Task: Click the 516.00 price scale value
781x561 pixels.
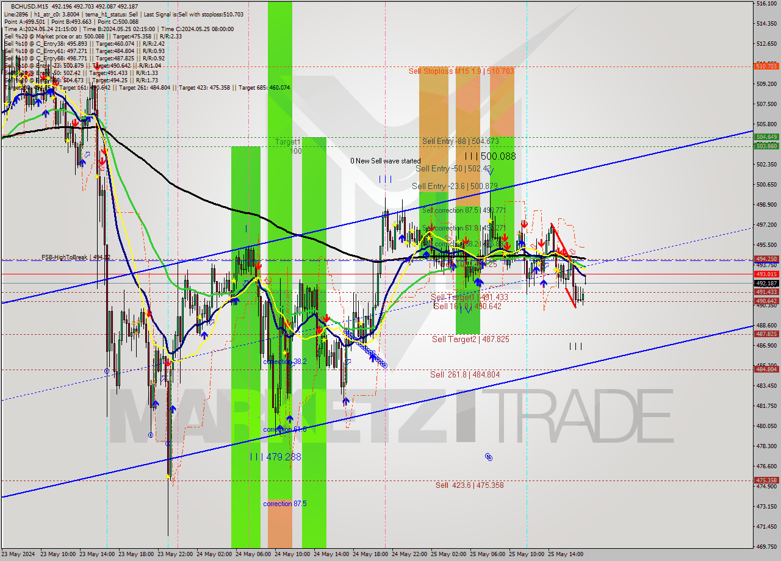Action: point(766,4)
